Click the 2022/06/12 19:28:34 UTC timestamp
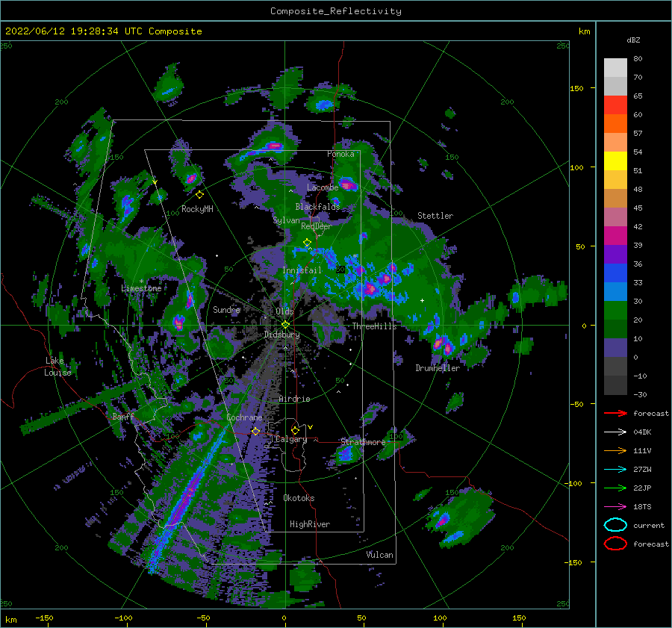This screenshot has width=672, height=628. (103, 31)
